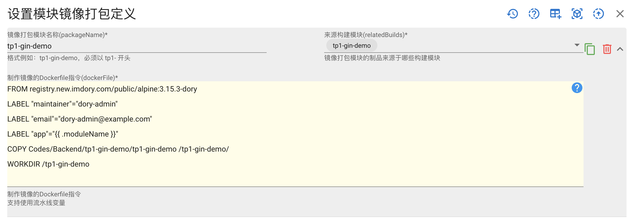Open Dockerfile help via the yellow question icon
The height and width of the screenshot is (220, 637).
577,88
